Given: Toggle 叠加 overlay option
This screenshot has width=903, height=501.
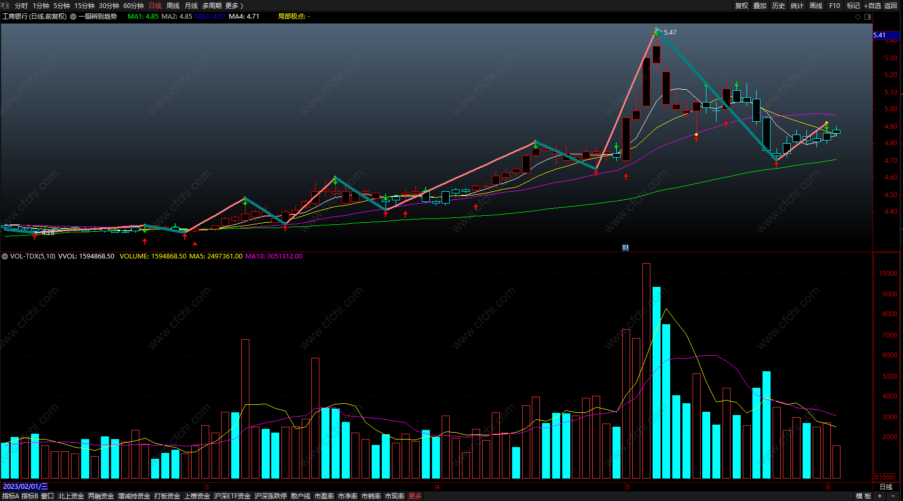Looking at the screenshot, I should (760, 5).
